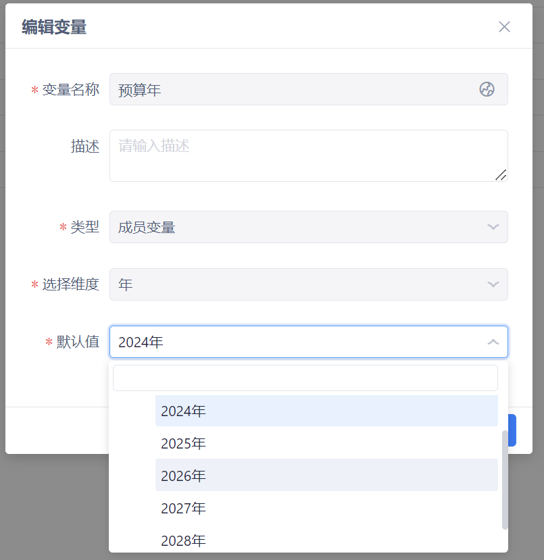This screenshot has width=544, height=560.
Task: Click the 描述 textarea resize handle
Action: 501,175
